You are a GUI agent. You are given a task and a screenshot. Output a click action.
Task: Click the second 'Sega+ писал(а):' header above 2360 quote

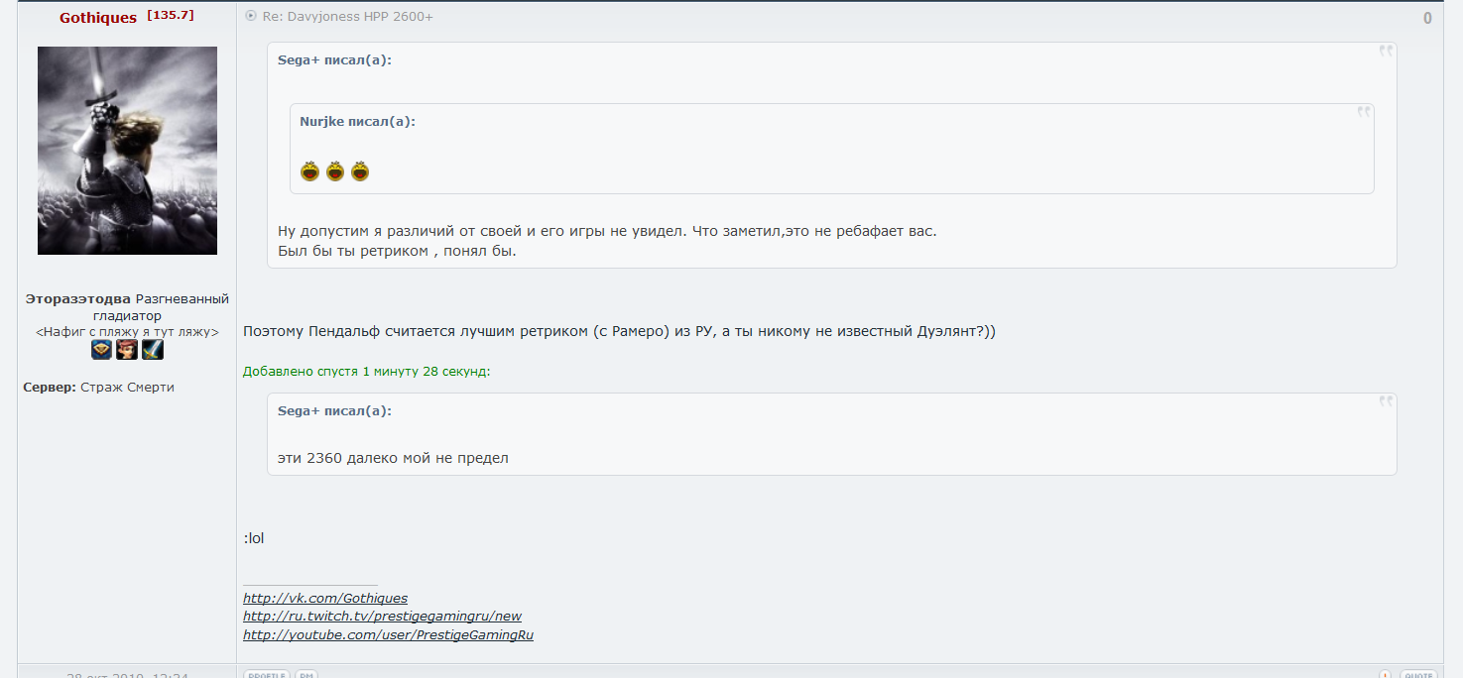[334, 410]
